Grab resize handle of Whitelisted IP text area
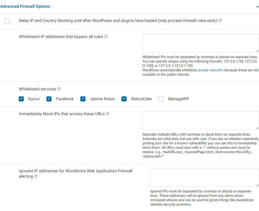This screenshot has height=211, width=259. pos(257,51)
